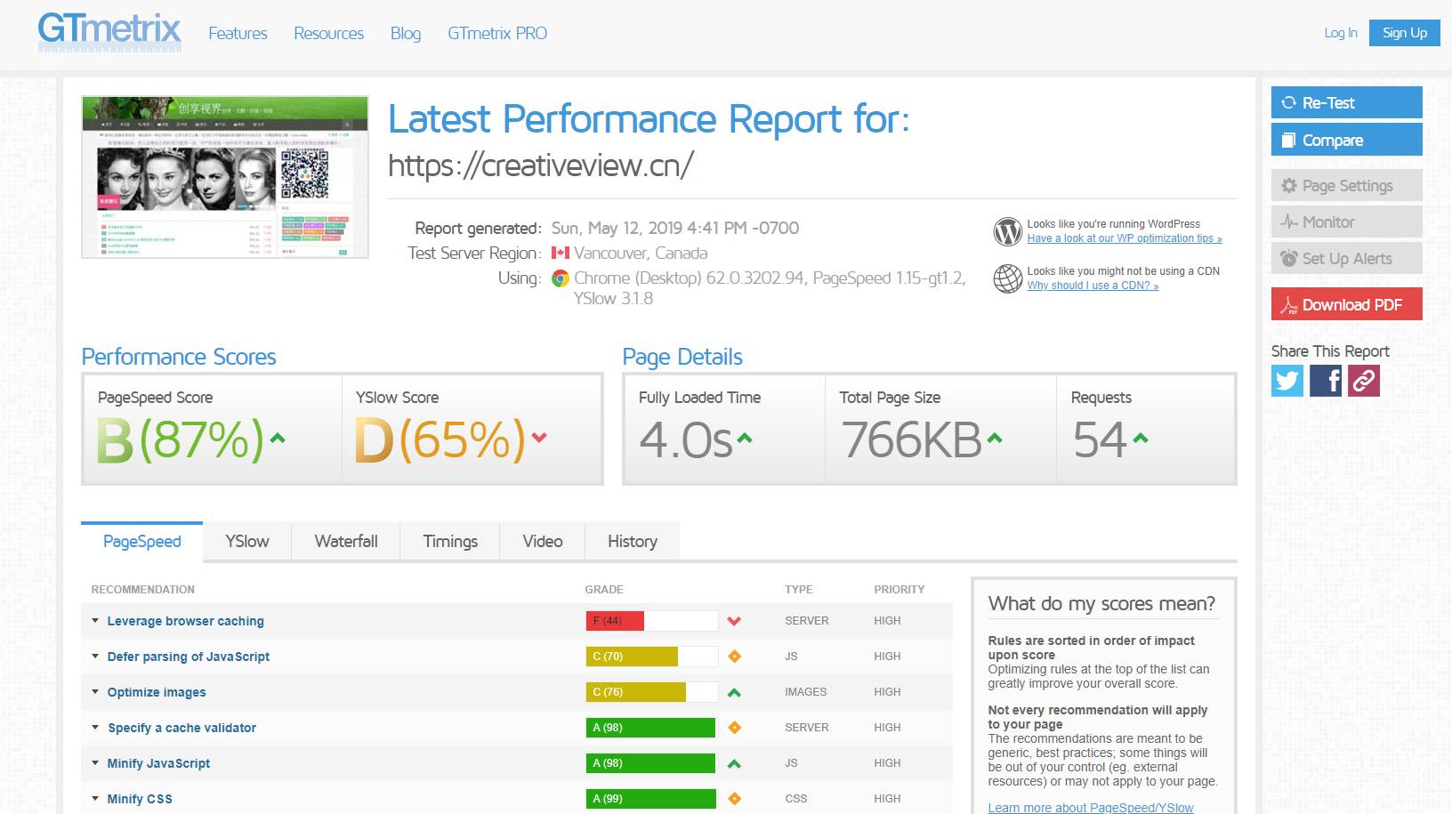Image resolution: width=1452 pixels, height=814 pixels.
Task: Open Resources in top navigation
Action: [x=329, y=34]
